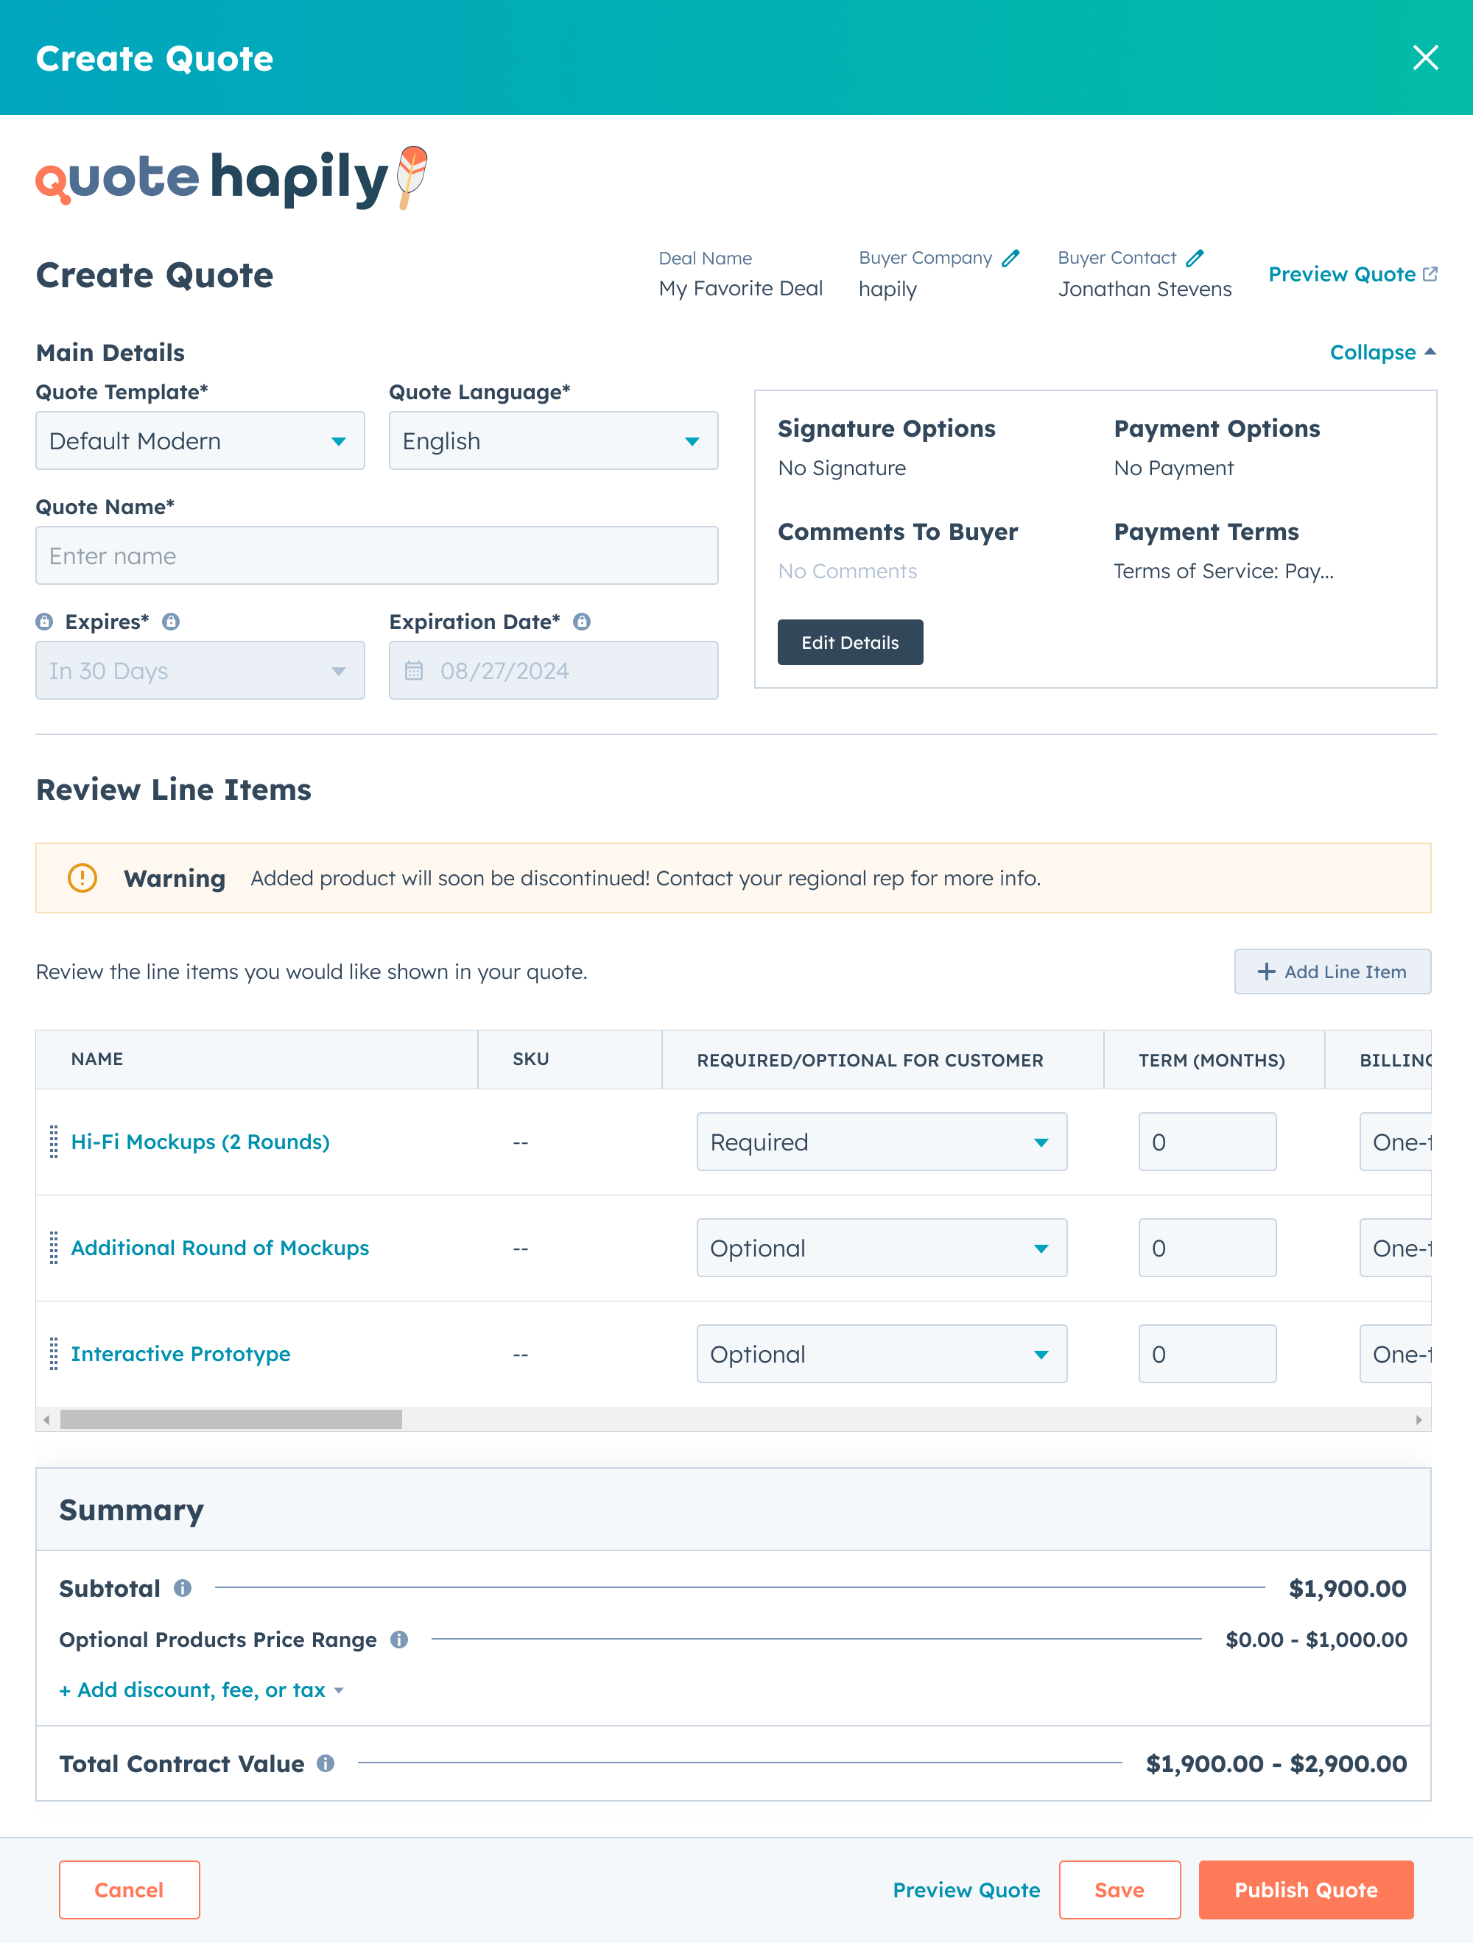This screenshot has height=1943, width=1473.
Task: Open Preview Quote via external link icon
Action: click(1431, 273)
